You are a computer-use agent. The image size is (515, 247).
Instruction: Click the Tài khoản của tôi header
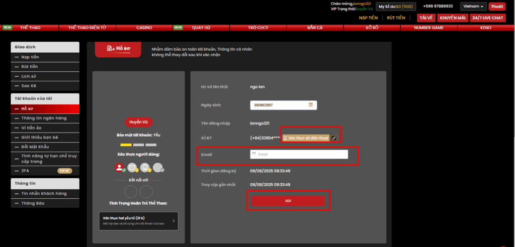(45, 99)
